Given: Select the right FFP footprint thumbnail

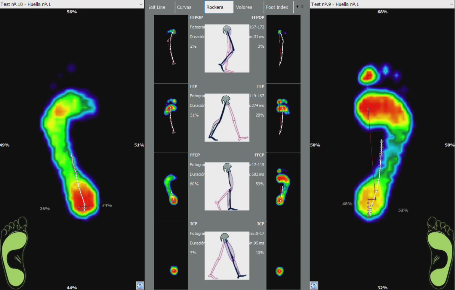Looking at the screenshot, I should pos(283,118).
